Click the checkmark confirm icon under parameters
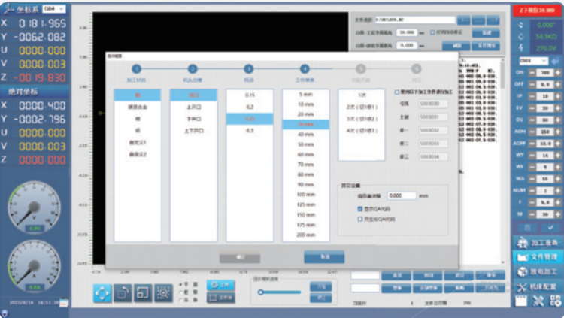The width and height of the screenshot is (564, 318). click(550, 226)
